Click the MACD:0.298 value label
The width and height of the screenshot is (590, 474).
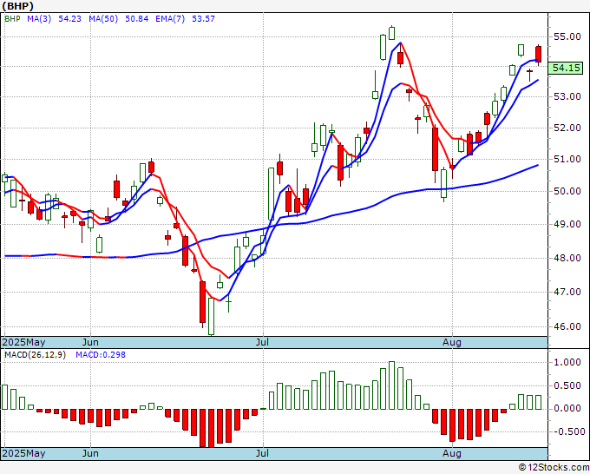[101, 355]
